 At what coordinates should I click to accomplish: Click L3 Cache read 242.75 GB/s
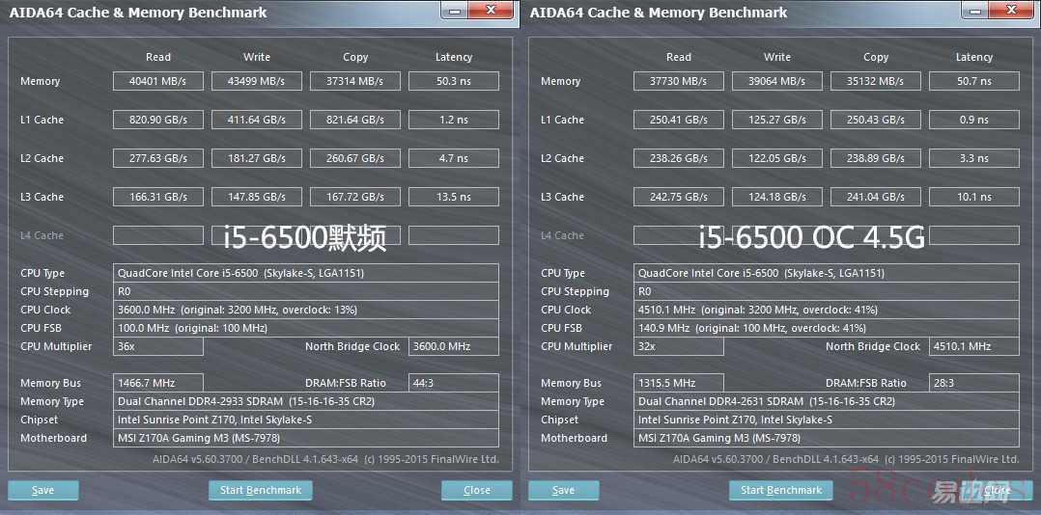[679, 196]
